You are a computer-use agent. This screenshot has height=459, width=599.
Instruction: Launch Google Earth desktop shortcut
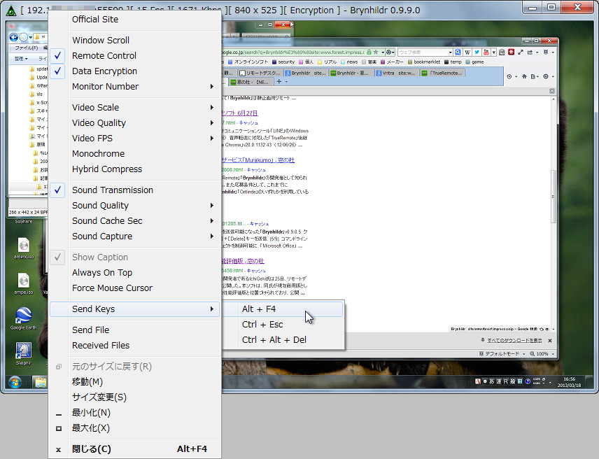[23, 318]
